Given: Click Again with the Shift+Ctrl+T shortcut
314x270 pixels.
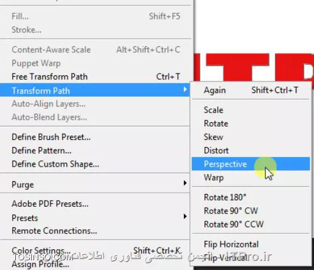Looking at the screenshot, I should point(251,90).
